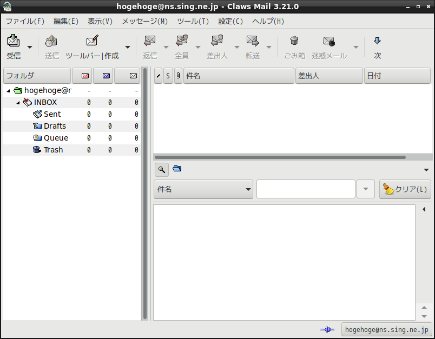Toggle folder search icon next to magnifier
This screenshot has height=339, width=435.
(x=177, y=168)
